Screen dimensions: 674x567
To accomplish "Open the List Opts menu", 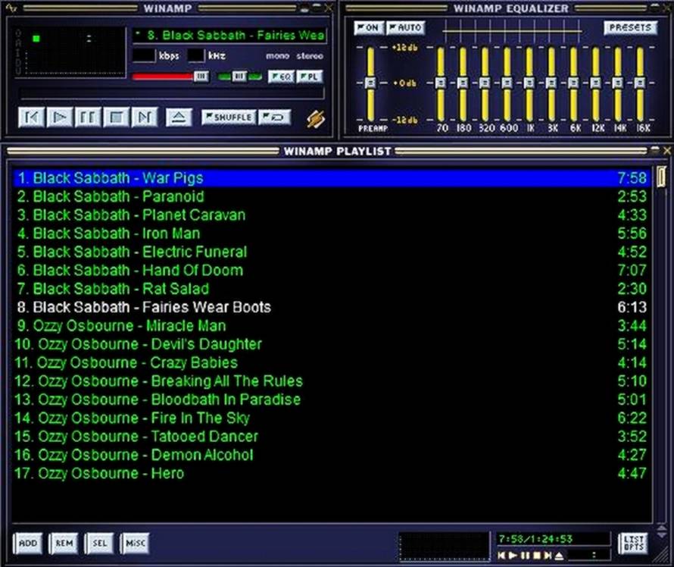I will click(x=632, y=543).
